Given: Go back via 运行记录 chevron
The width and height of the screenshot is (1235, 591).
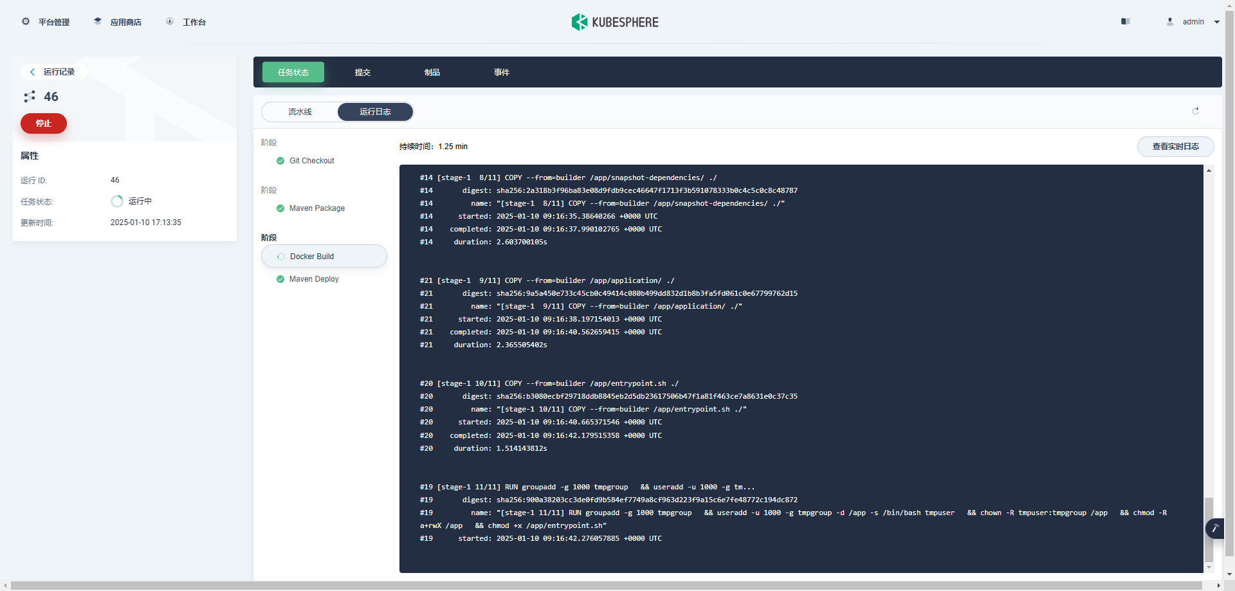Looking at the screenshot, I should click(33, 72).
